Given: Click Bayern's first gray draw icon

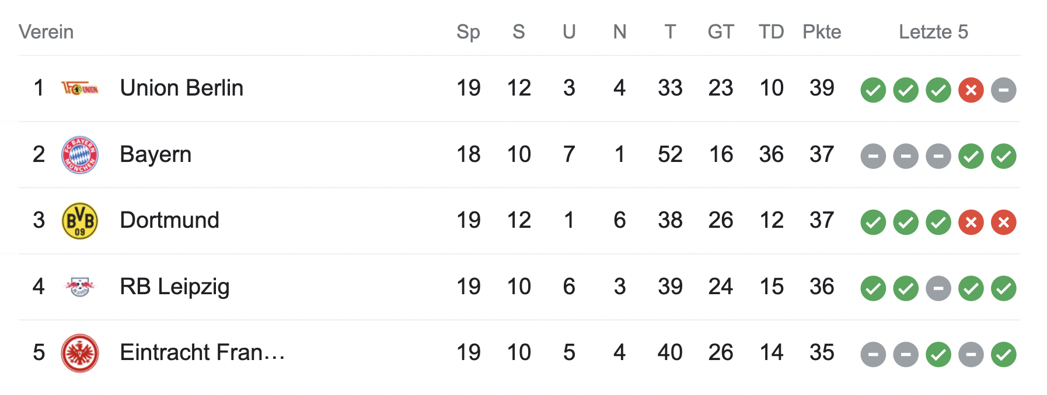Looking at the screenshot, I should [873, 156].
